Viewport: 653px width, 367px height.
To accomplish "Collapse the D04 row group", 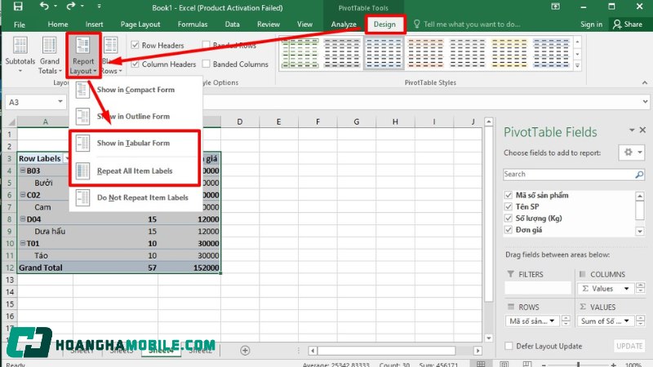I will pyautogui.click(x=23, y=219).
